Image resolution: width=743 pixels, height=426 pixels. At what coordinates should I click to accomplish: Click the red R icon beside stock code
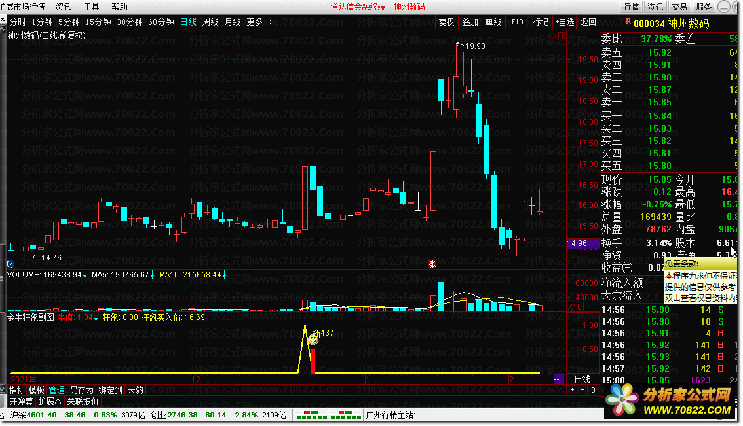pyautogui.click(x=628, y=22)
